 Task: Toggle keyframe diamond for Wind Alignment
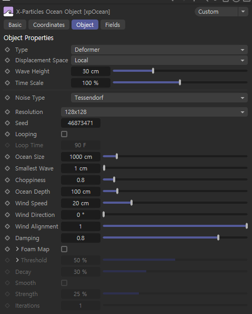coord(7,226)
